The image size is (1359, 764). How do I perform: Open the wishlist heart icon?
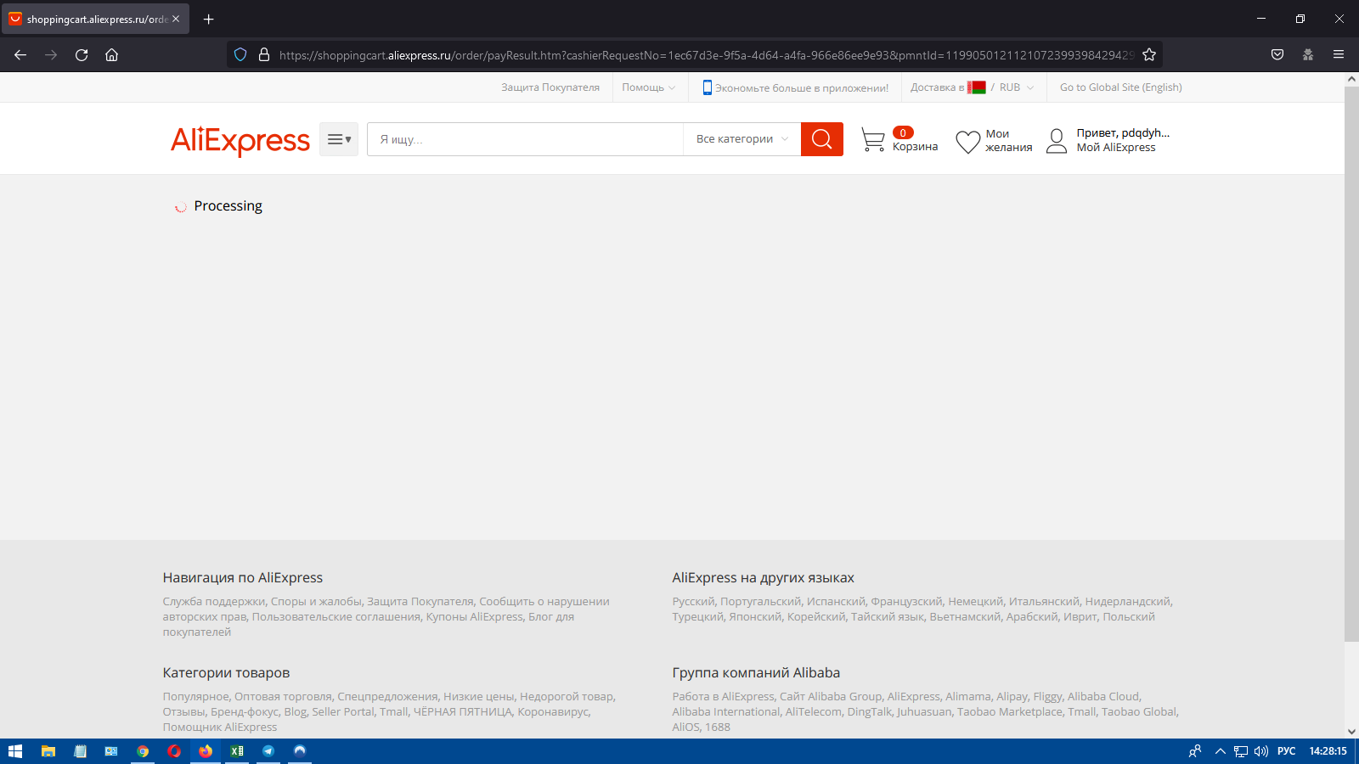point(968,142)
